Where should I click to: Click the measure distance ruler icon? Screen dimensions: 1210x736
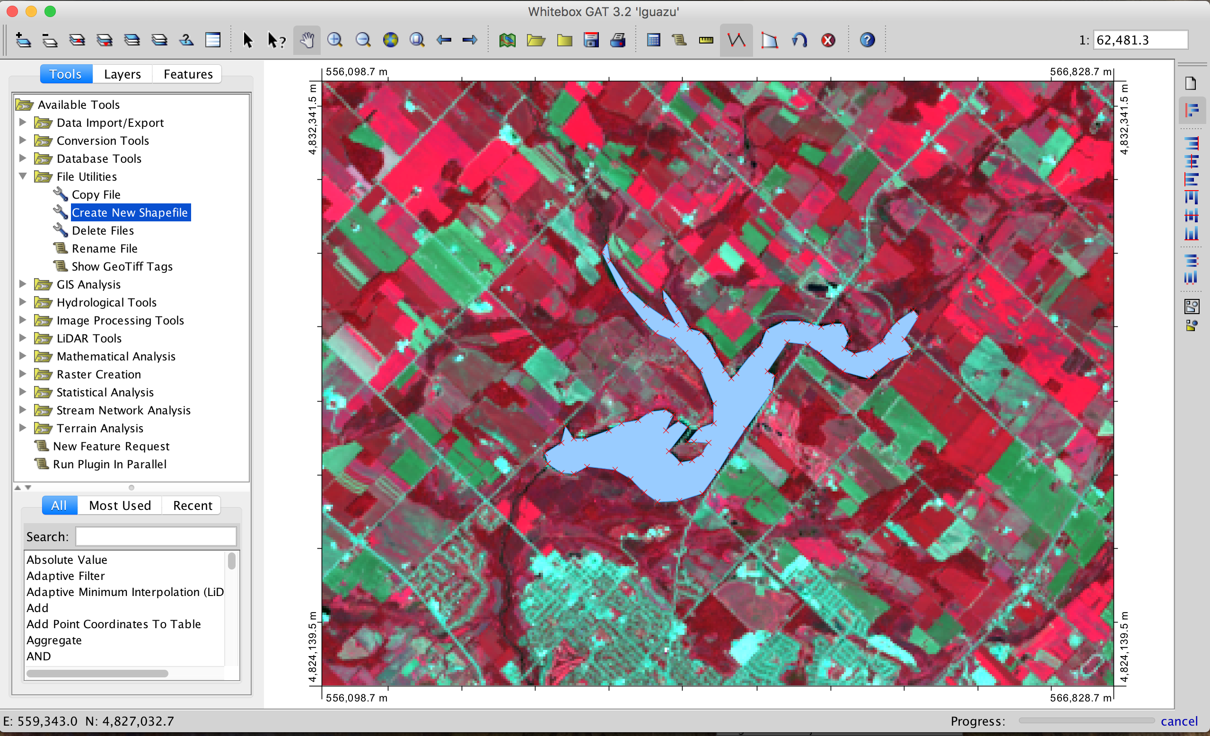point(706,40)
